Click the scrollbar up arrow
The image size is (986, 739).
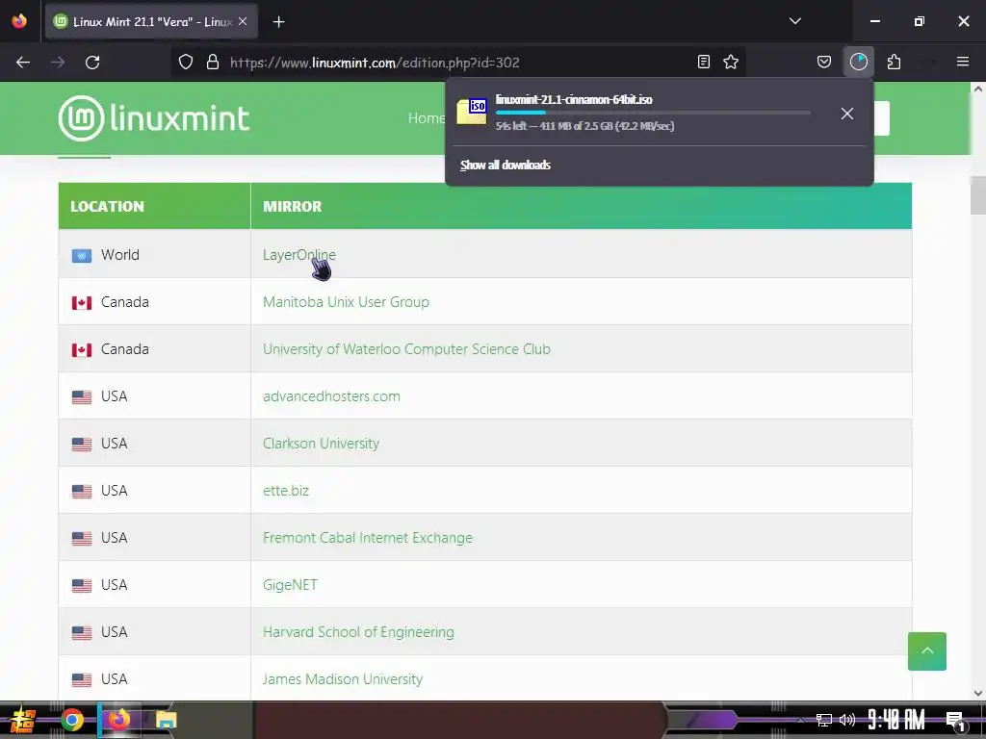[978, 89]
